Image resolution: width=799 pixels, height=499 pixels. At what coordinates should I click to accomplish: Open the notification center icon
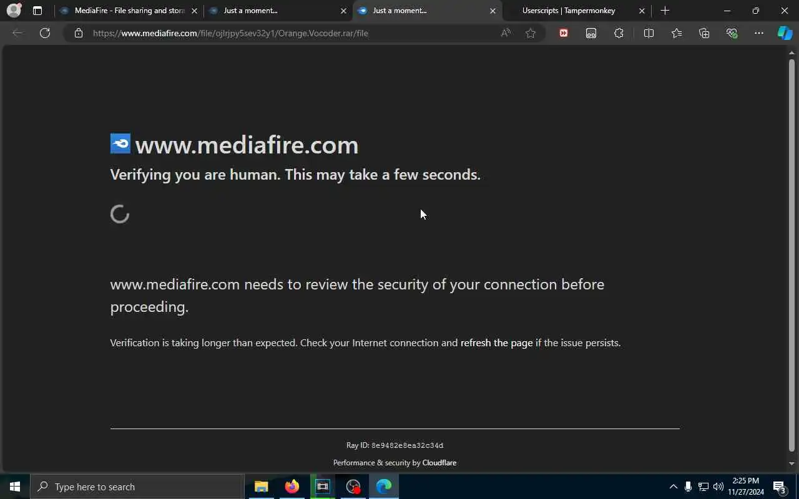point(780,487)
